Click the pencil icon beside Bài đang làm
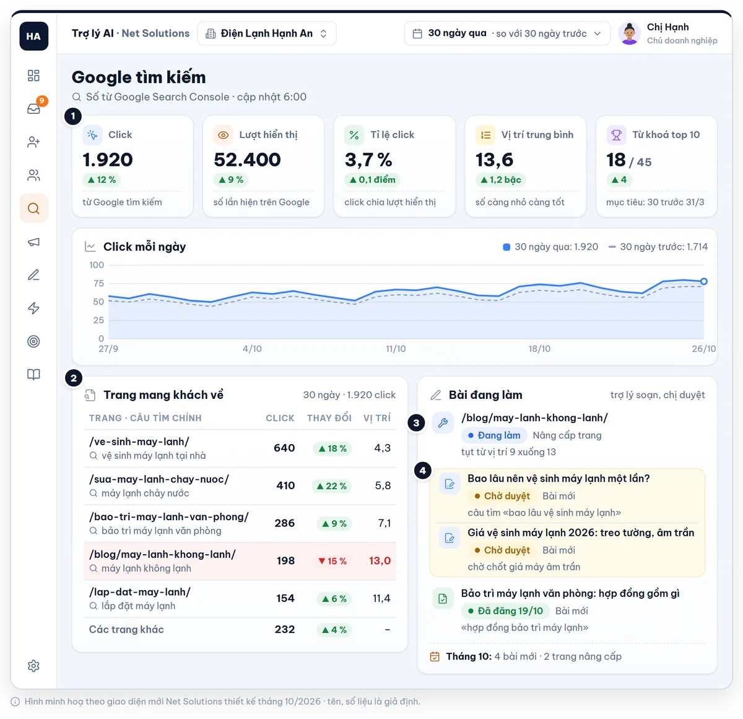Screen dimensions: 743x719 [436, 395]
